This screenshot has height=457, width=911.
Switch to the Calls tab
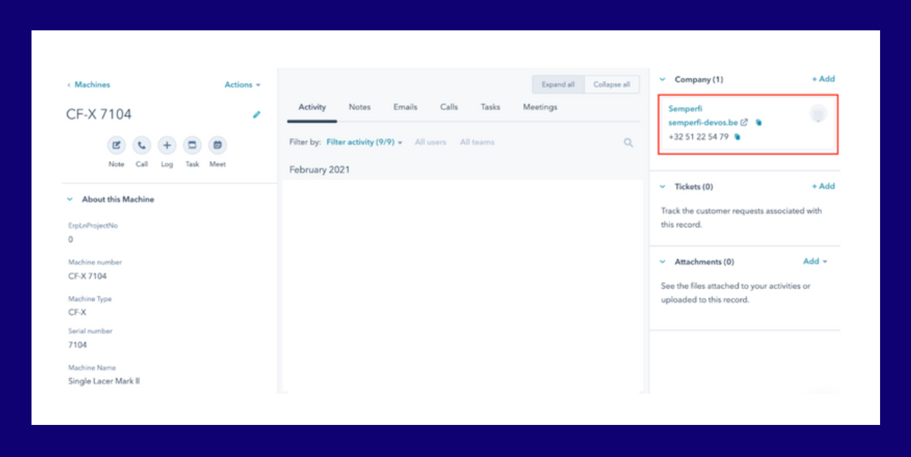tap(449, 107)
